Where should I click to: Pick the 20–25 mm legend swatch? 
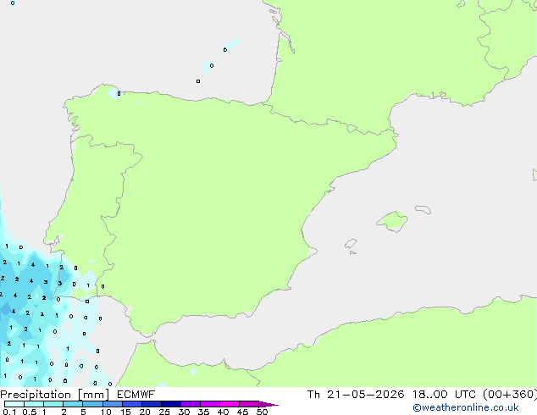152,404
